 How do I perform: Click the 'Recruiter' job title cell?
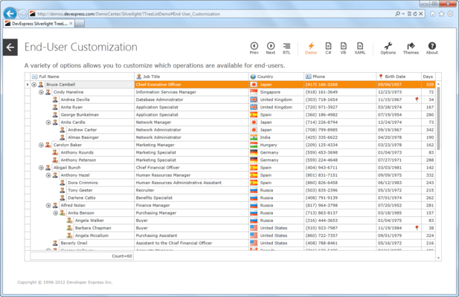pyautogui.click(x=191, y=190)
